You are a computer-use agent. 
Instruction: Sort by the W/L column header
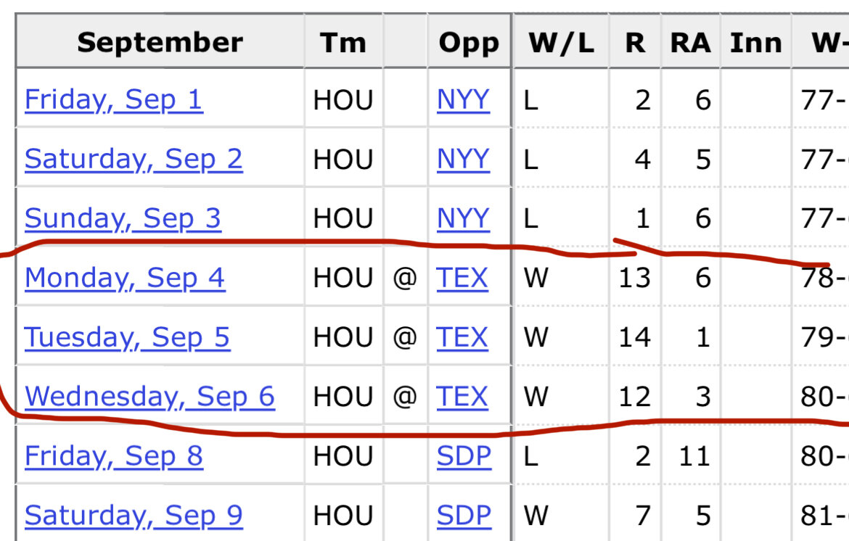pyautogui.click(x=561, y=42)
